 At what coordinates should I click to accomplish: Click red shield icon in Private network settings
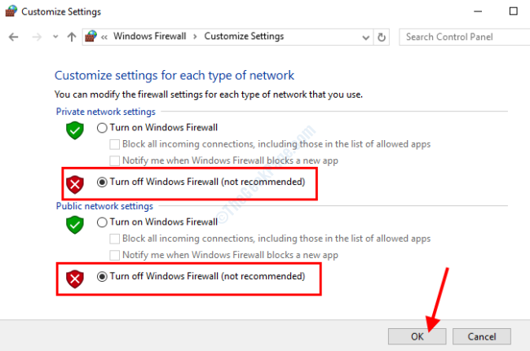pos(75,184)
